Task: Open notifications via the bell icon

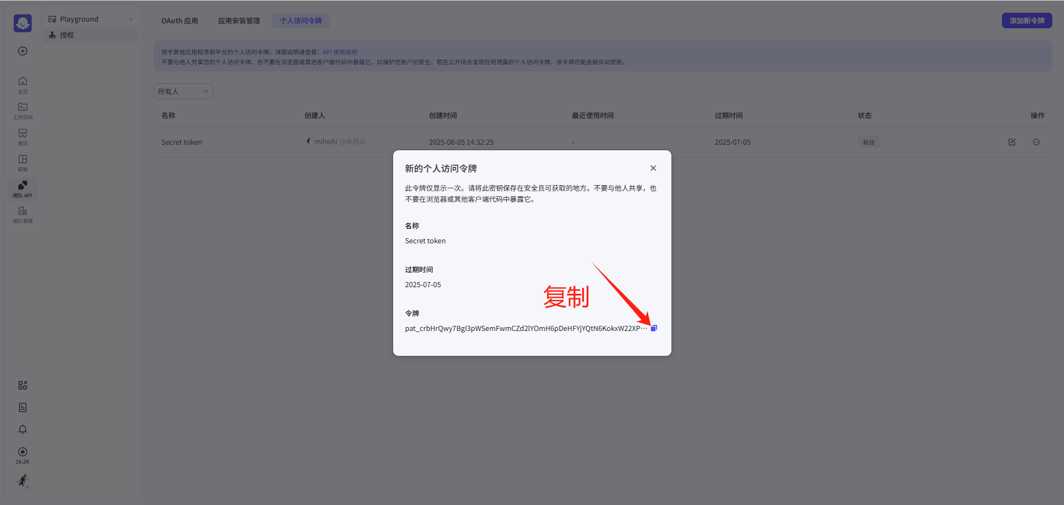Action: pos(22,429)
